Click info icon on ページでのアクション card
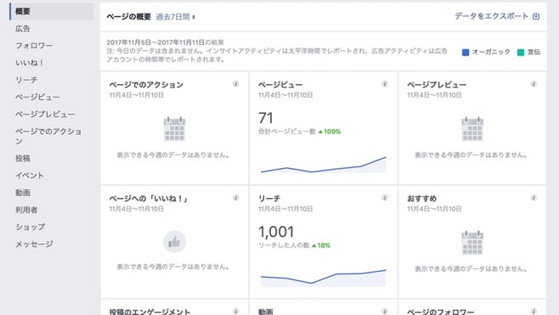Screen dimensions: 559x315 click(235, 84)
